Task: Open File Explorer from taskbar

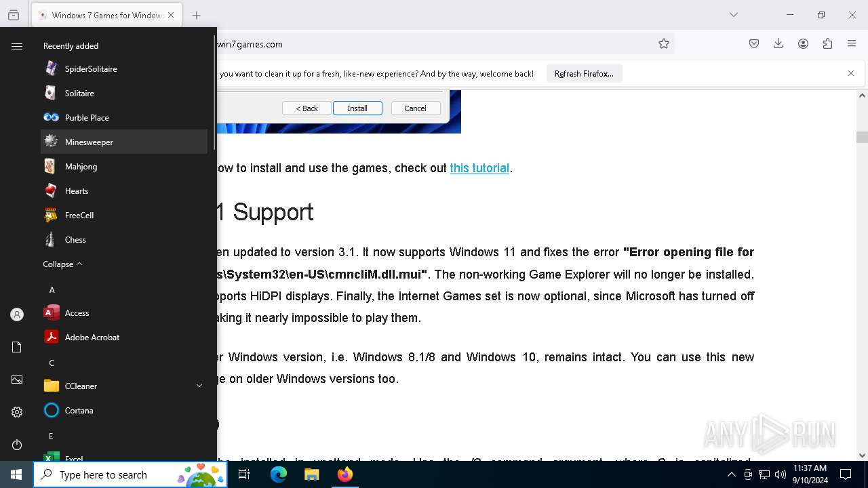Action: click(311, 474)
